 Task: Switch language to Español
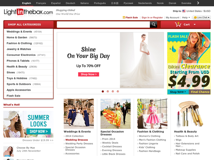coord(56,3)
